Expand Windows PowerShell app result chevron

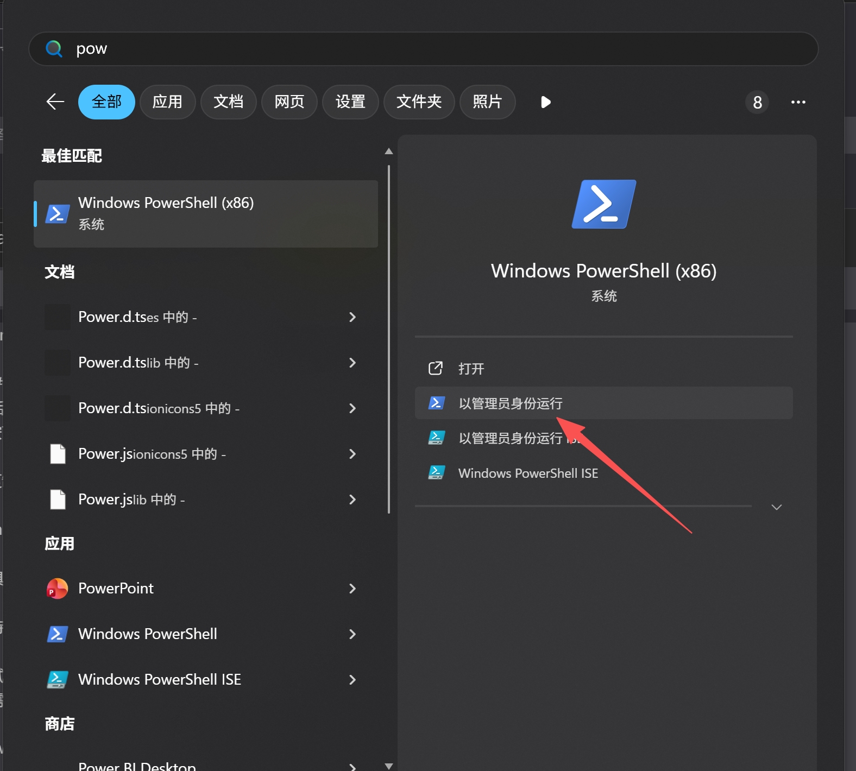[x=353, y=634]
